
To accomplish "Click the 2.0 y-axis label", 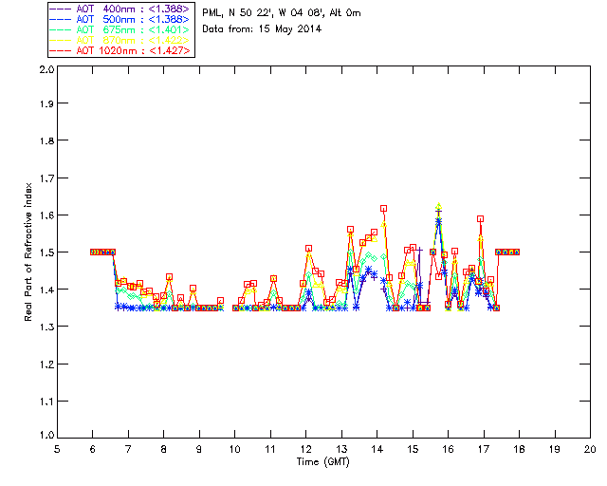I will [x=46, y=69].
